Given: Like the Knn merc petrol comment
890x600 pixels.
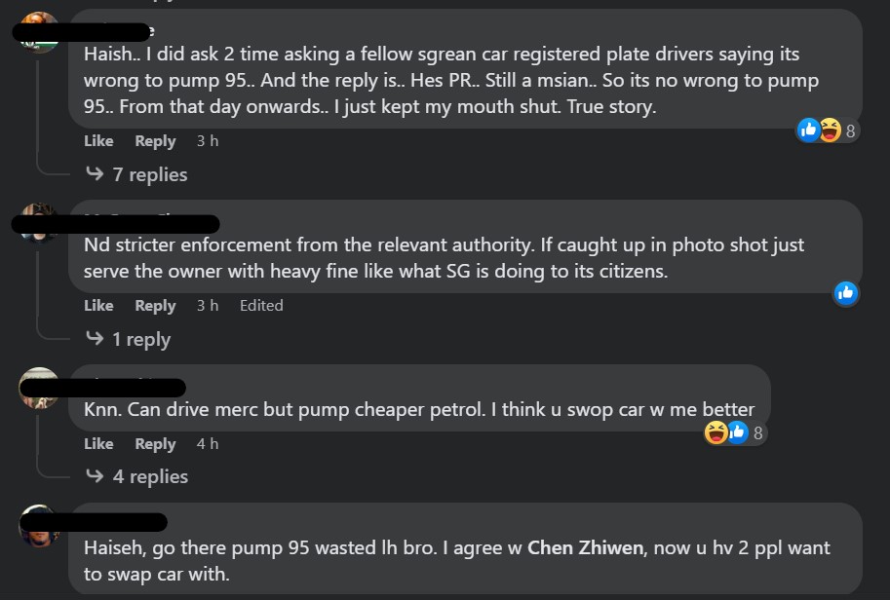Looking at the screenshot, I should click(x=98, y=444).
